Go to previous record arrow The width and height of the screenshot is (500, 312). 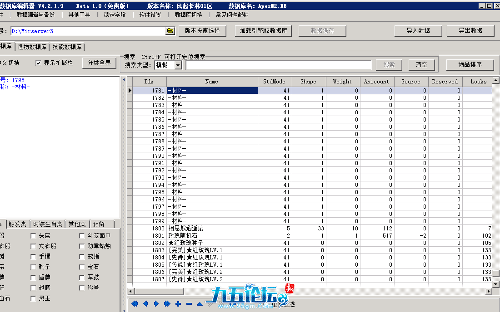tap(145, 304)
